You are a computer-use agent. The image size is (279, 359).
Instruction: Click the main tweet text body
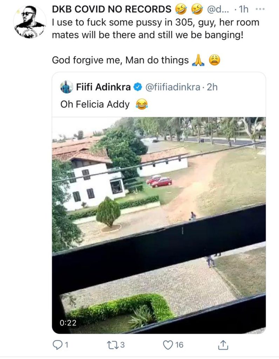click(x=156, y=41)
